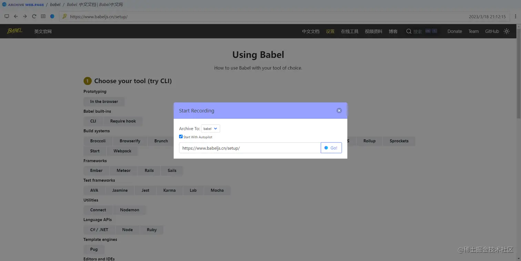Viewport: 521px width, 261px height.
Task: Reload the archived page
Action: pos(34,16)
